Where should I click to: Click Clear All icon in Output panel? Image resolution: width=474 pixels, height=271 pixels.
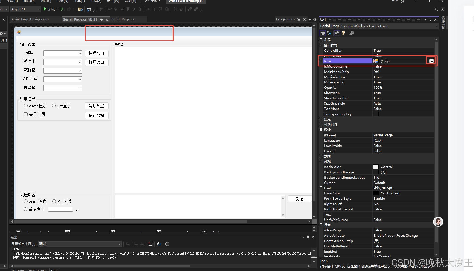coord(150,244)
